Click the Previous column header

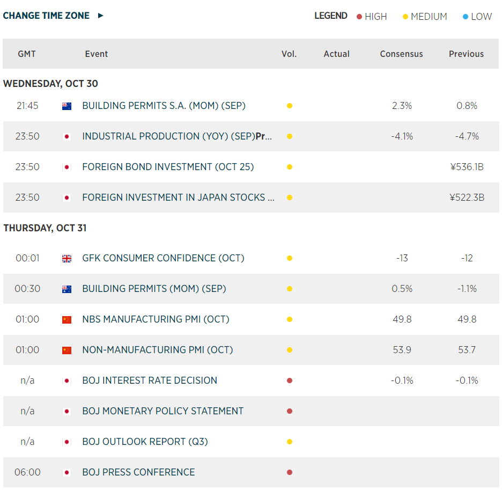coord(466,54)
